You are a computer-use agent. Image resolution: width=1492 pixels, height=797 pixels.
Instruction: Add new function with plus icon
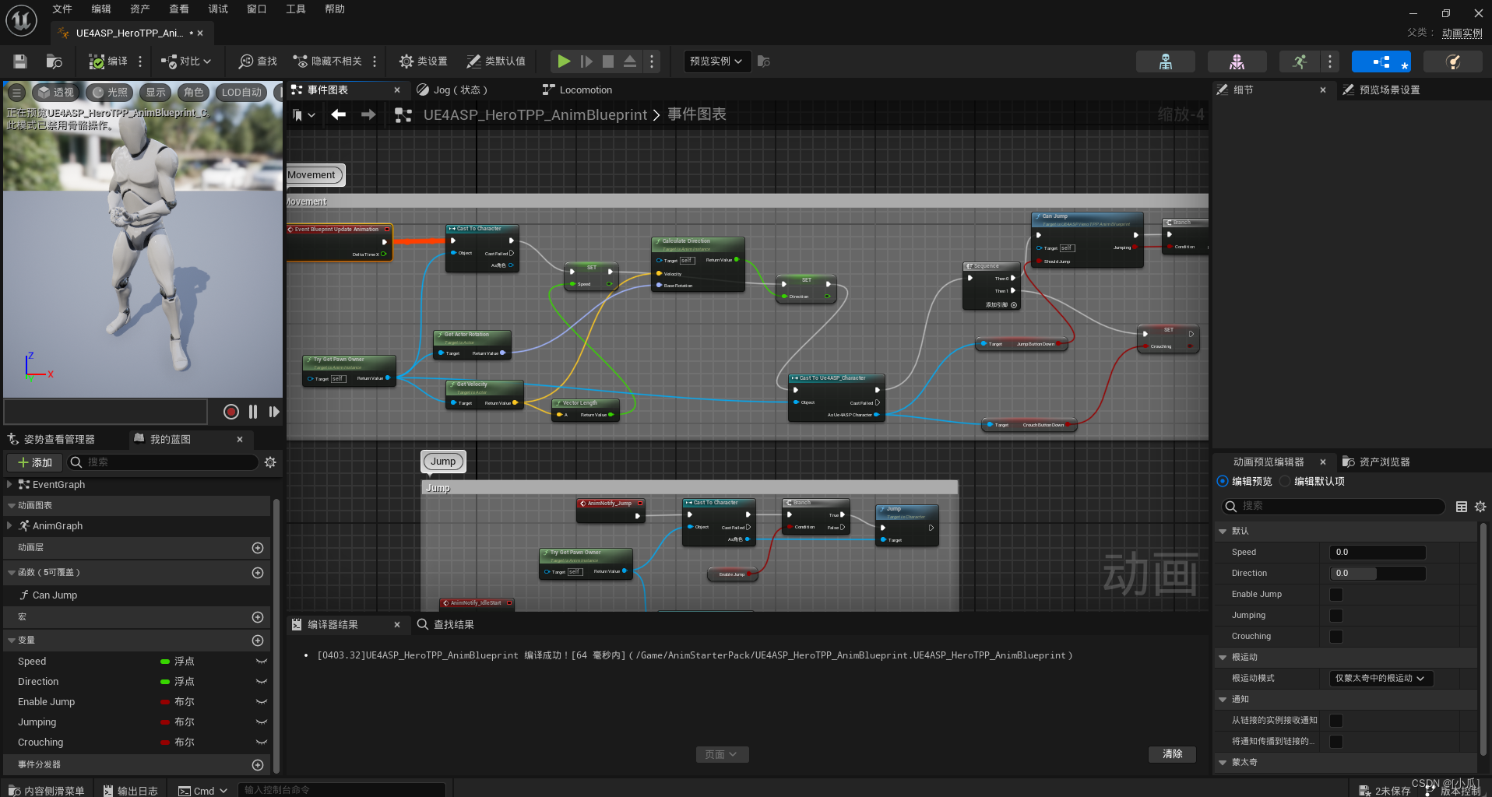pos(258,573)
